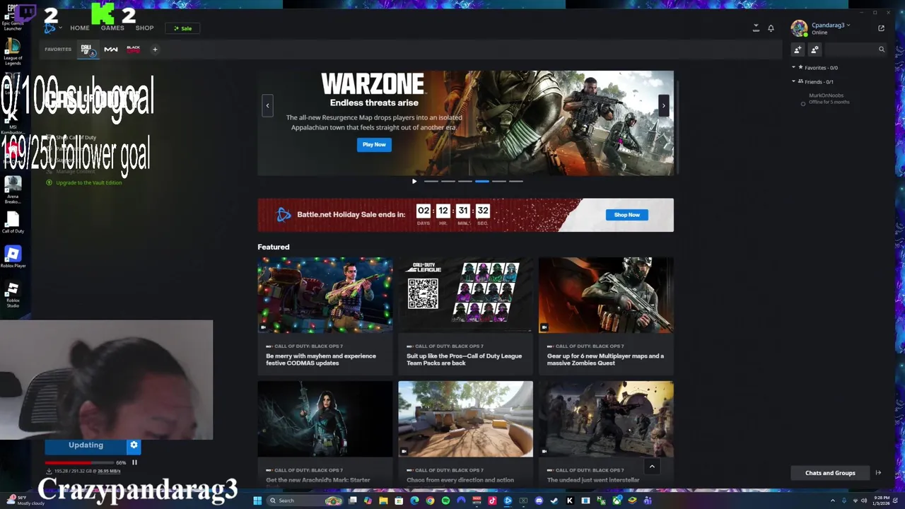The width and height of the screenshot is (905, 509).
Task: Open Kick app from the taskbar
Action: pos(570,501)
